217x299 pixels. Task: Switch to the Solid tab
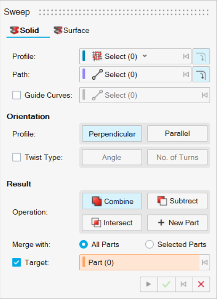click(x=25, y=31)
